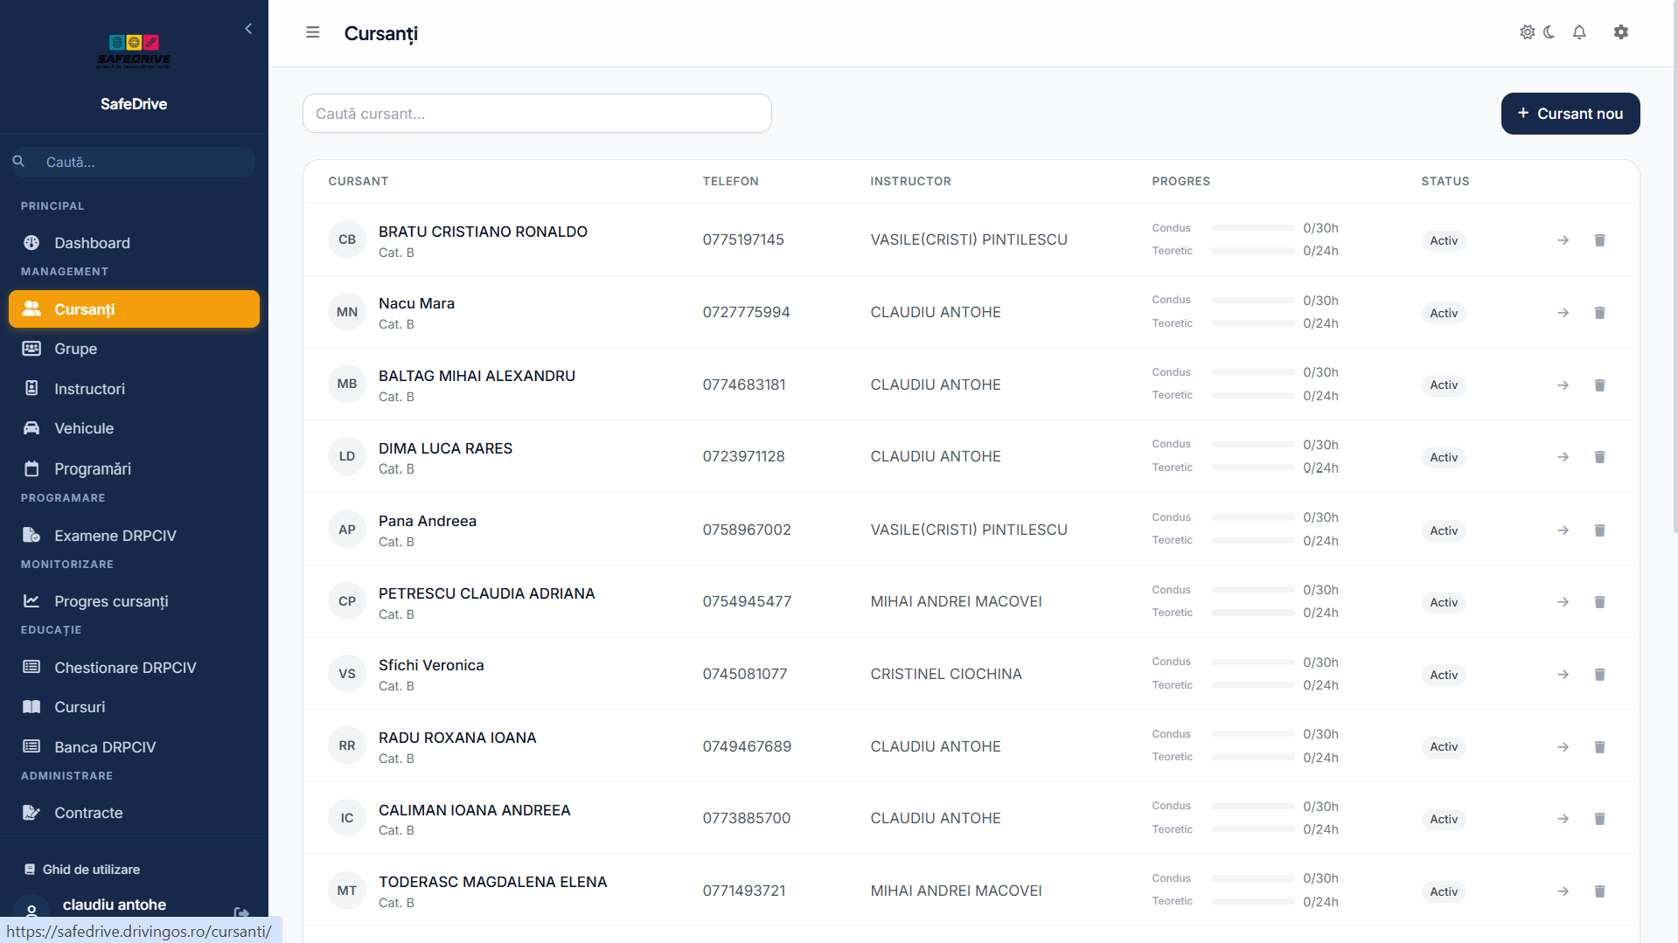Select Cursanți in the sidebar
The height and width of the screenshot is (943, 1678).
pyautogui.click(x=134, y=309)
